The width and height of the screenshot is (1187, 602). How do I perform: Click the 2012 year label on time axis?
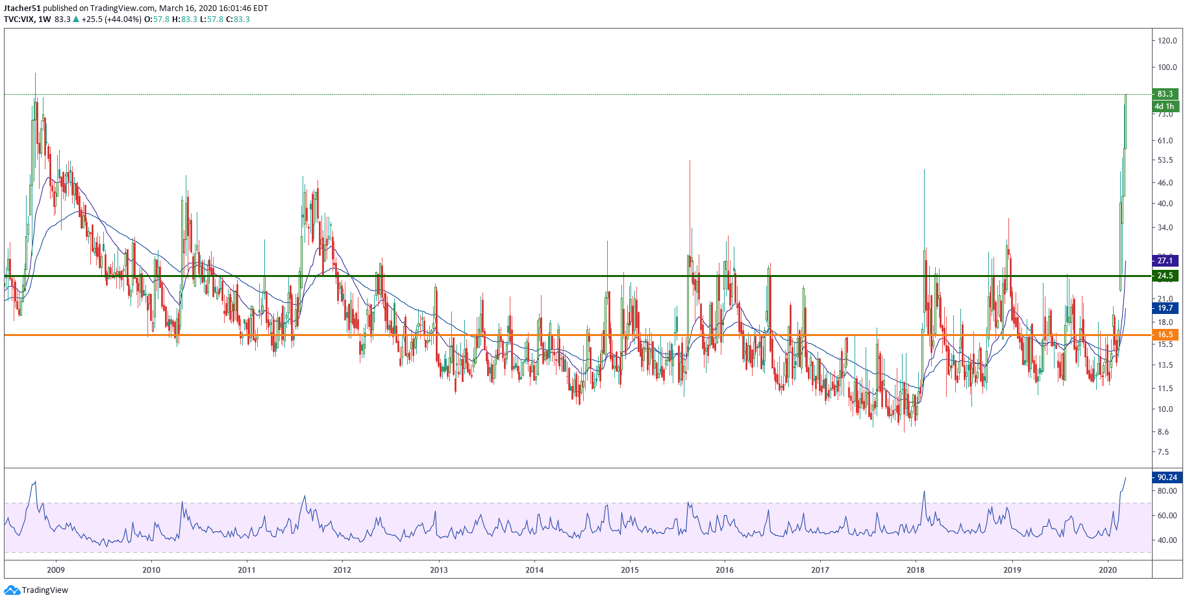coord(342,570)
